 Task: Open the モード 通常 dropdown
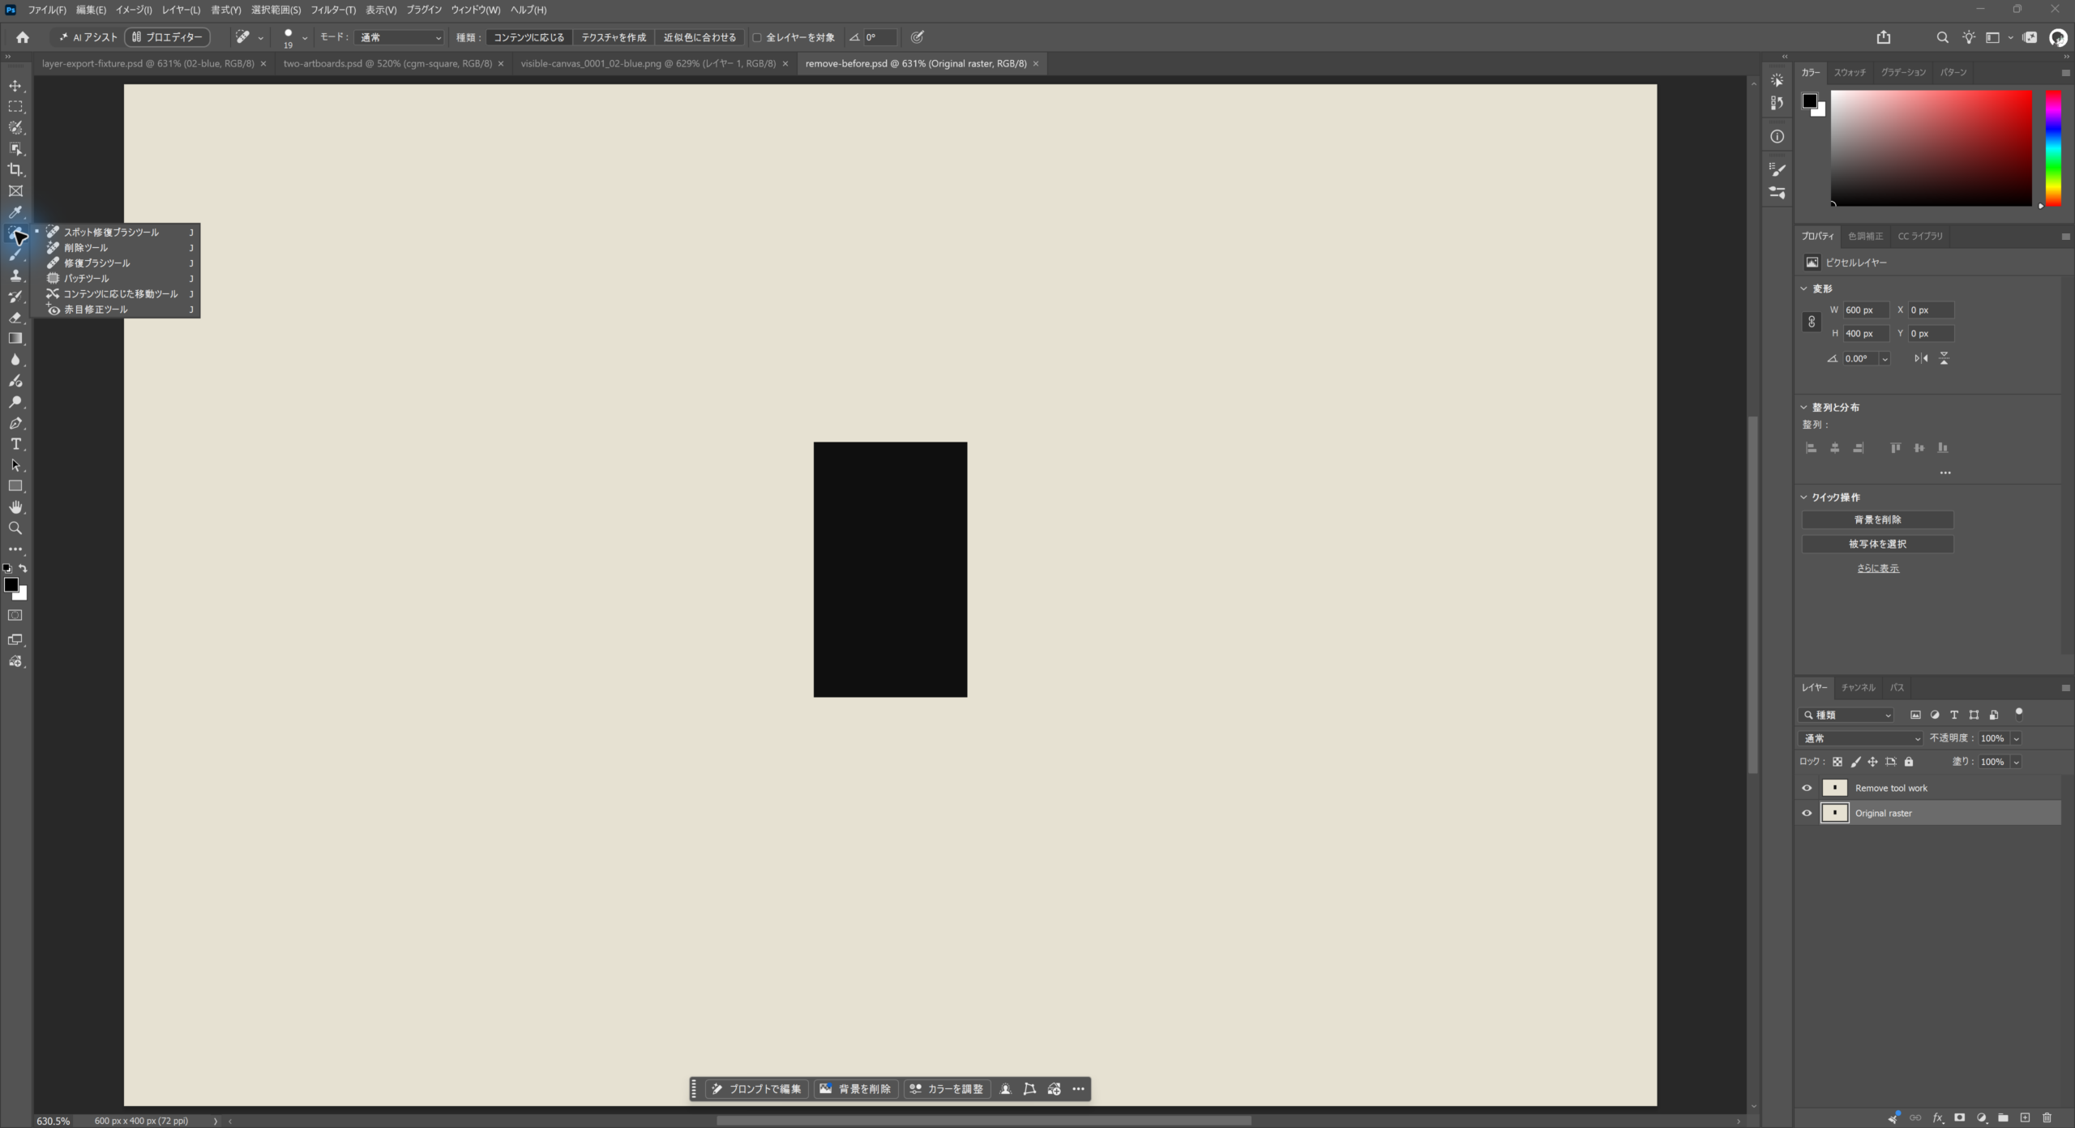pyautogui.click(x=400, y=37)
